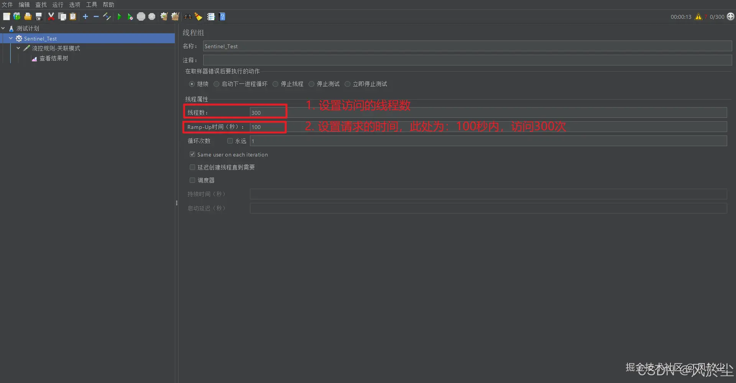Open the Help question-mark icon

tap(222, 16)
